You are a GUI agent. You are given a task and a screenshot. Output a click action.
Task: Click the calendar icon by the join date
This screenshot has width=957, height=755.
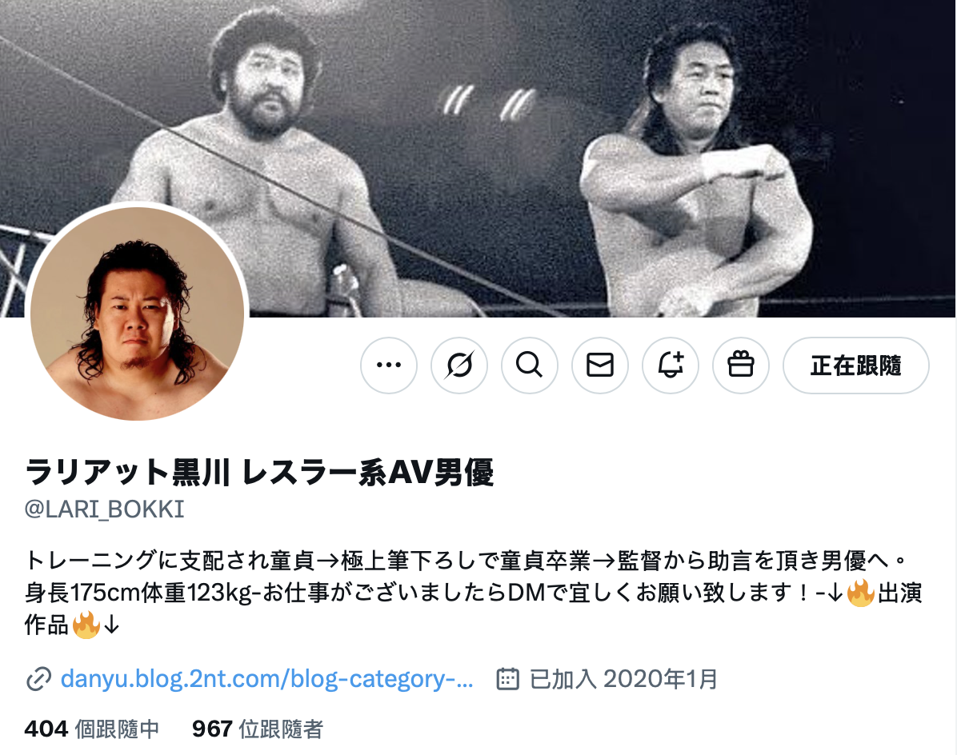(x=508, y=679)
